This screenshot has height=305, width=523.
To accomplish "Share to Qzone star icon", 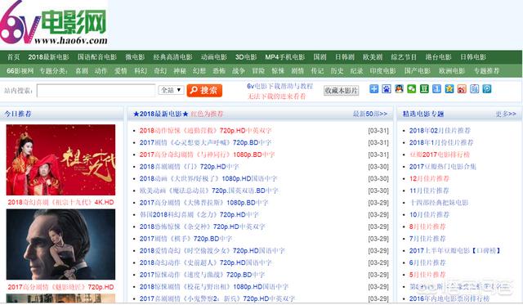I will click(x=449, y=89).
